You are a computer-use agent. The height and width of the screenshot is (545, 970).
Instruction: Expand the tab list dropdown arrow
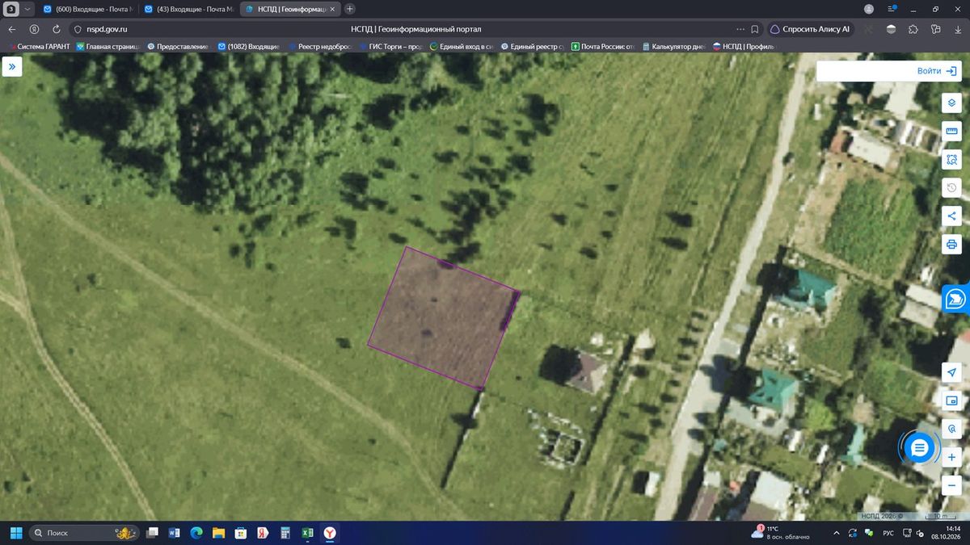(x=27, y=9)
